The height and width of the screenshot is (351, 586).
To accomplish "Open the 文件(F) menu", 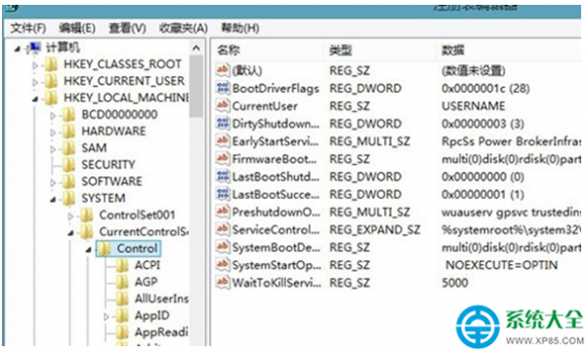I will [x=28, y=28].
